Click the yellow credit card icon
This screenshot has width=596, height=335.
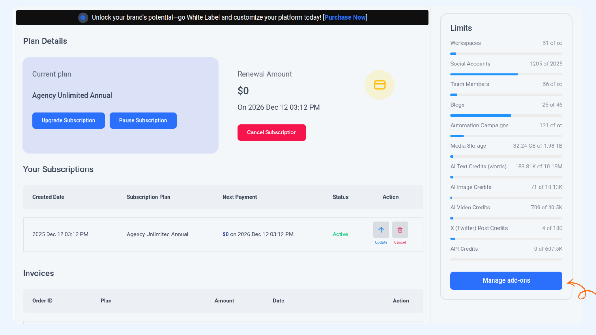[379, 85]
